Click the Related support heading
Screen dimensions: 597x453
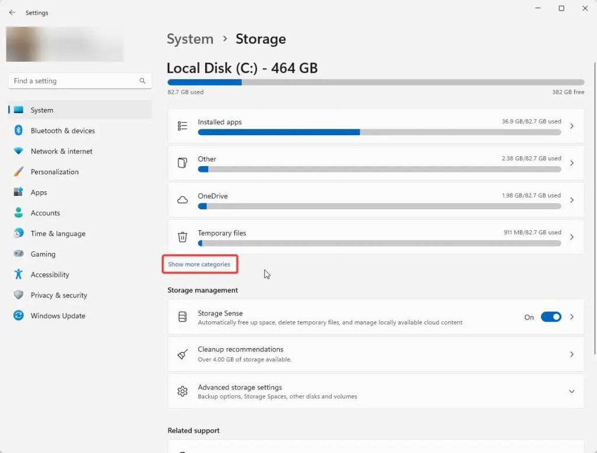coord(194,430)
